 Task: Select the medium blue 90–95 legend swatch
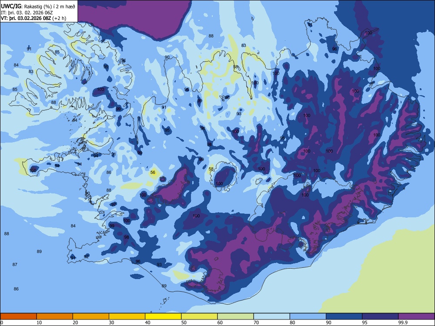(344, 316)
